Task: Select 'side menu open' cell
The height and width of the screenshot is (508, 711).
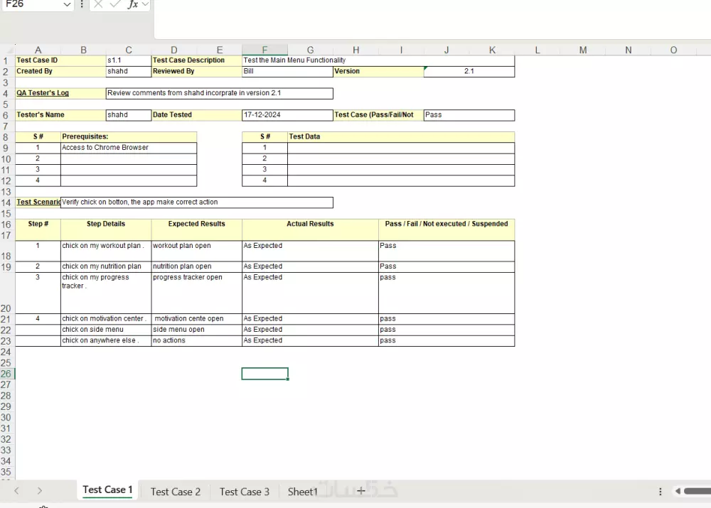Action: (x=197, y=330)
